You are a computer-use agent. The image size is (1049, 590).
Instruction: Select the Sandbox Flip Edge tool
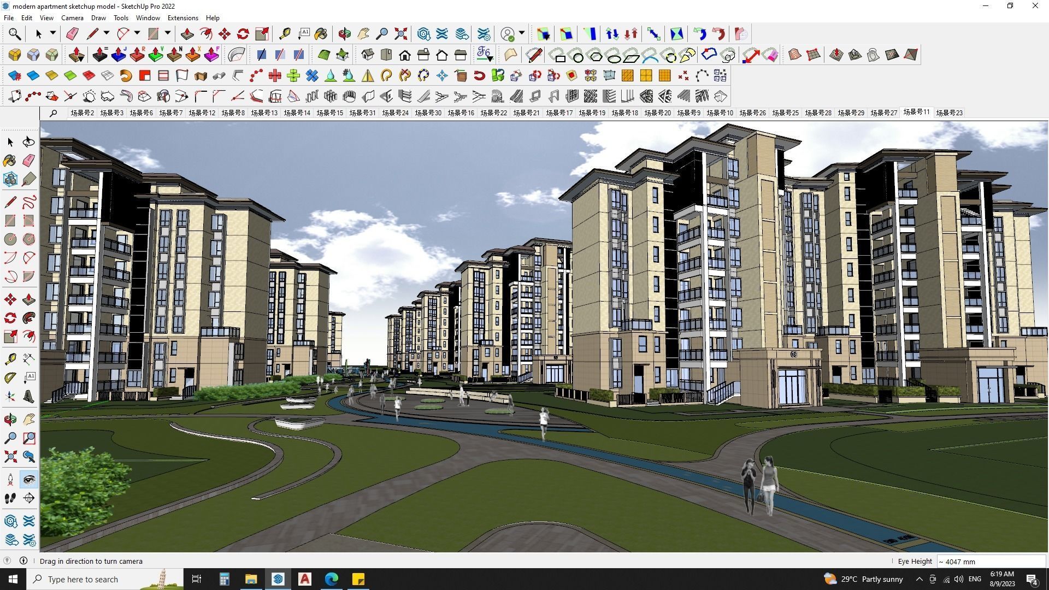pos(911,55)
